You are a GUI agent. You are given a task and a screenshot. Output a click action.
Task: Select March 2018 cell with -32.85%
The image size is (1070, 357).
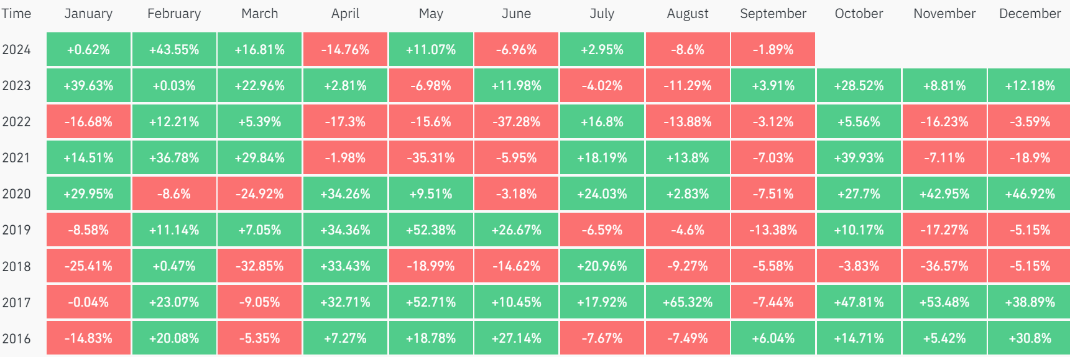(260, 266)
